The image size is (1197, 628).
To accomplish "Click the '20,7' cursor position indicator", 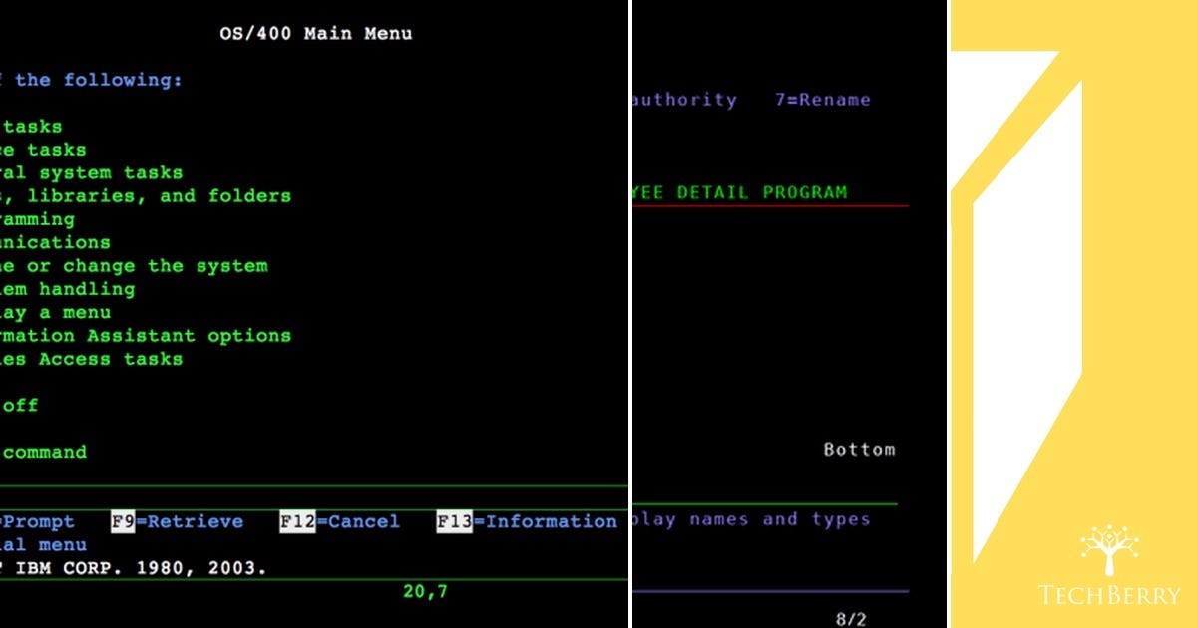I will pos(425,592).
